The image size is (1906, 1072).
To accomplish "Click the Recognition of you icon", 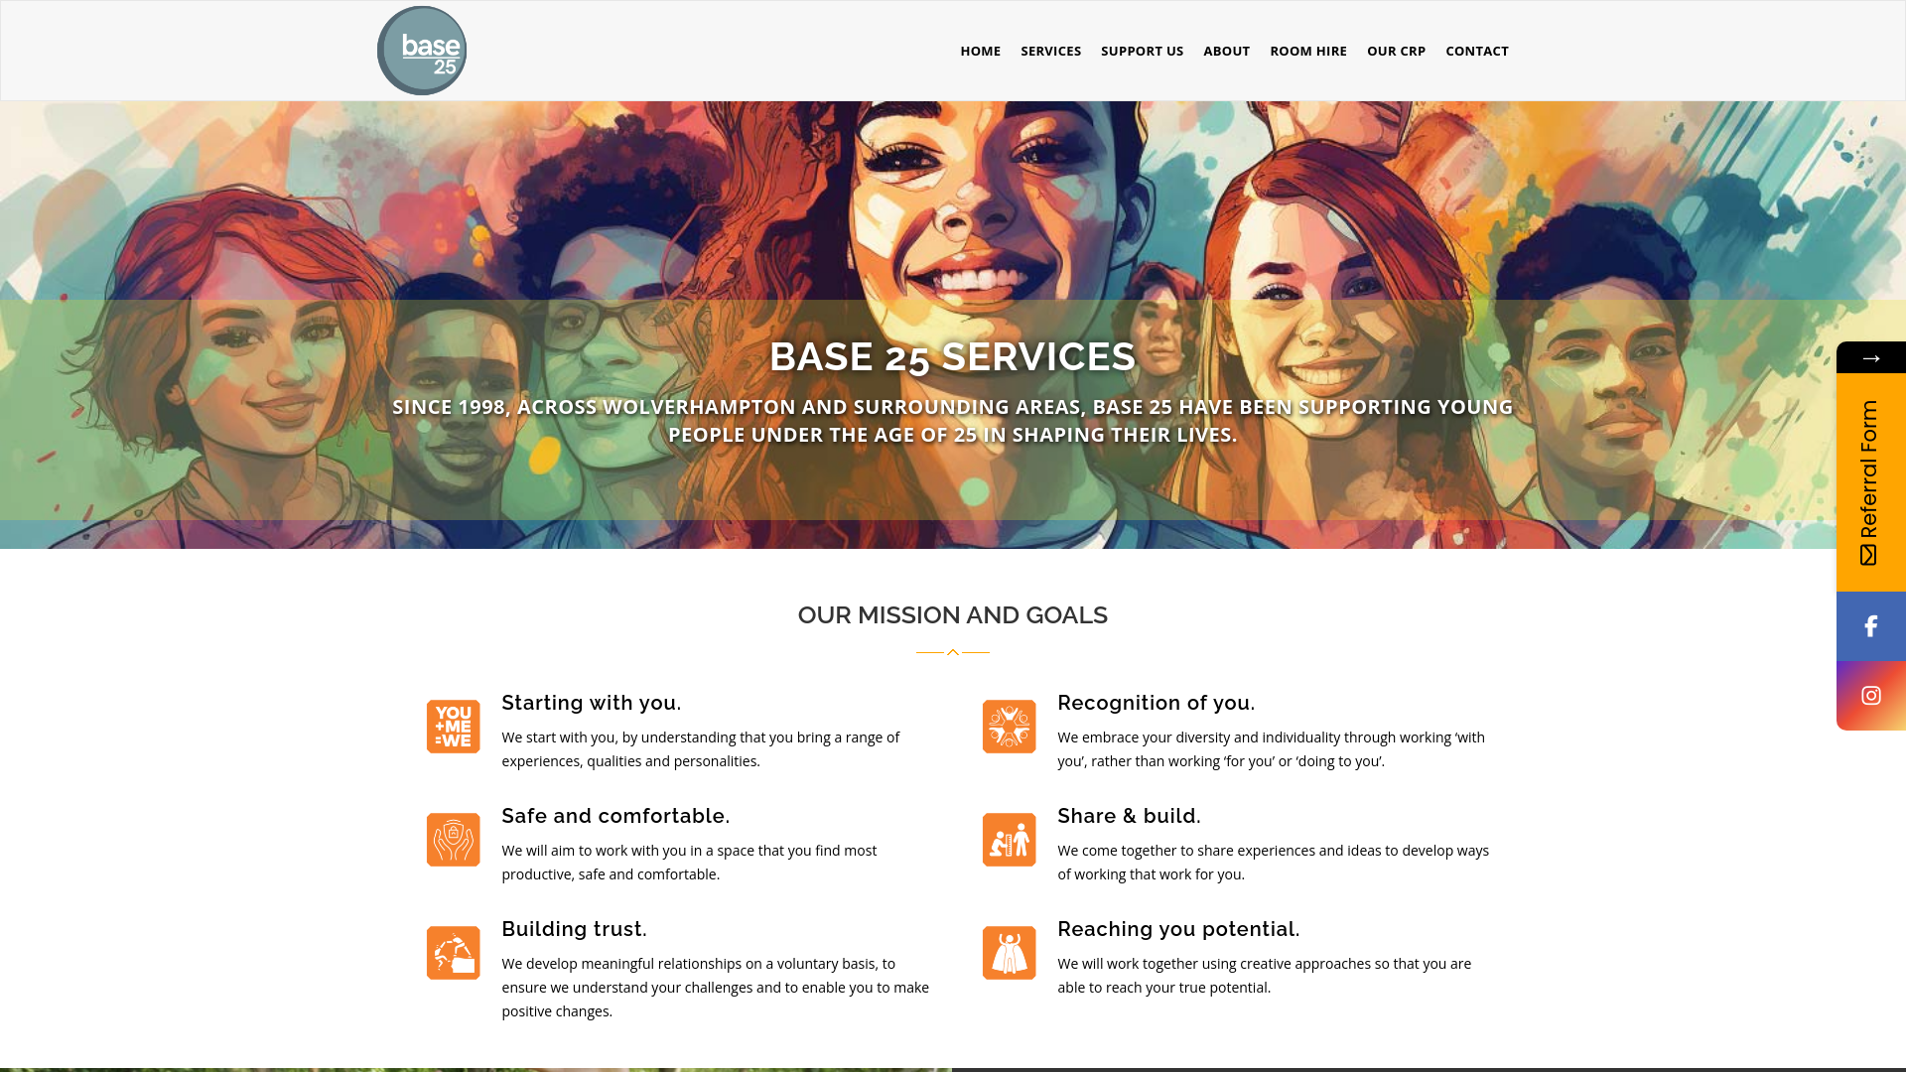I will (1010, 727).
